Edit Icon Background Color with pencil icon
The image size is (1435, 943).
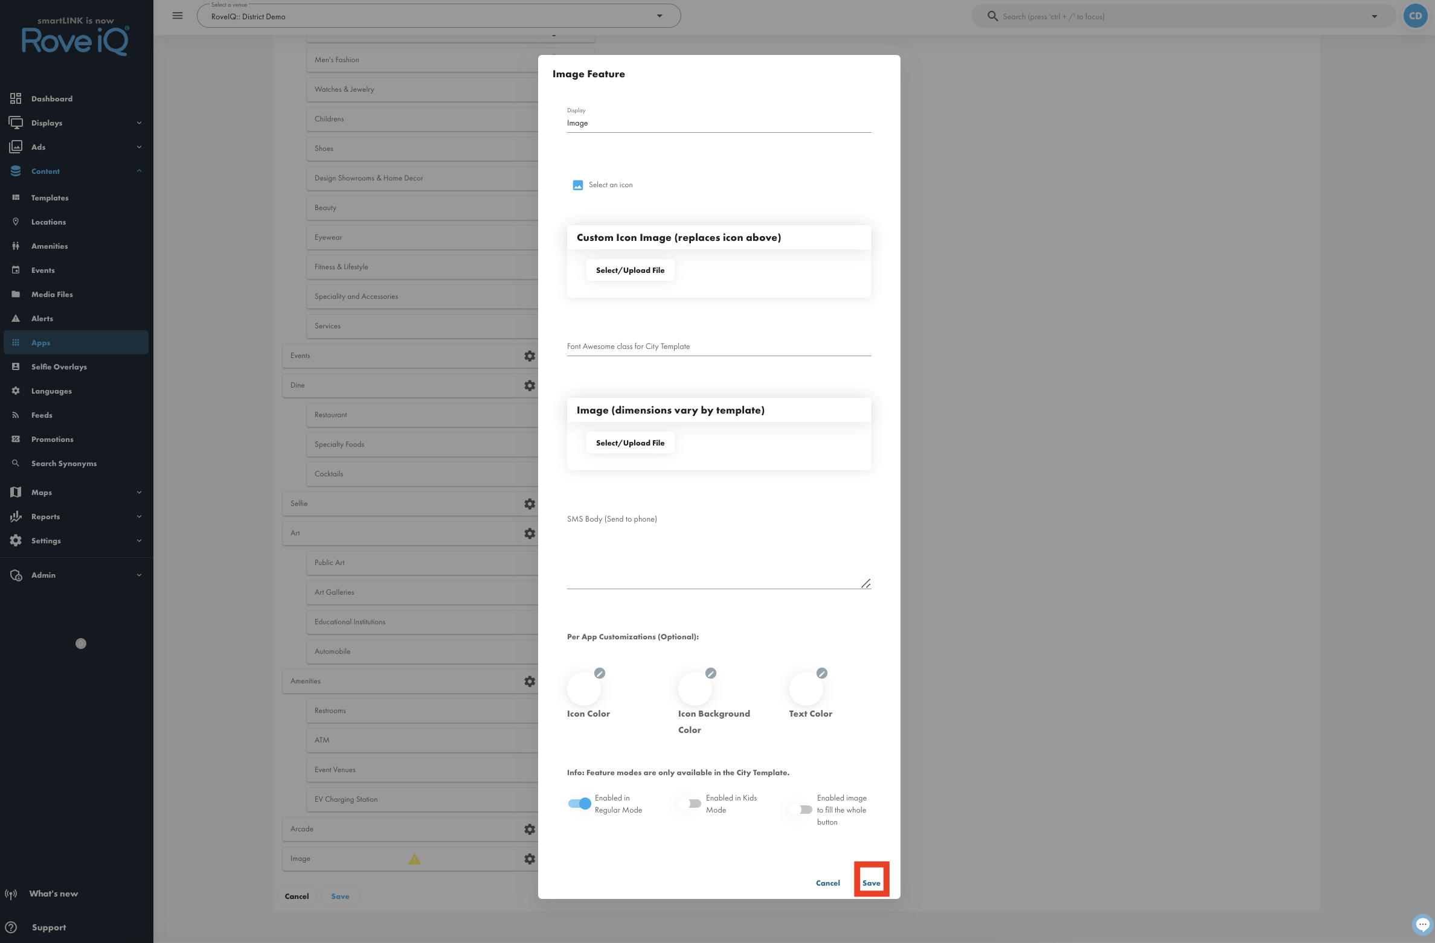point(711,673)
